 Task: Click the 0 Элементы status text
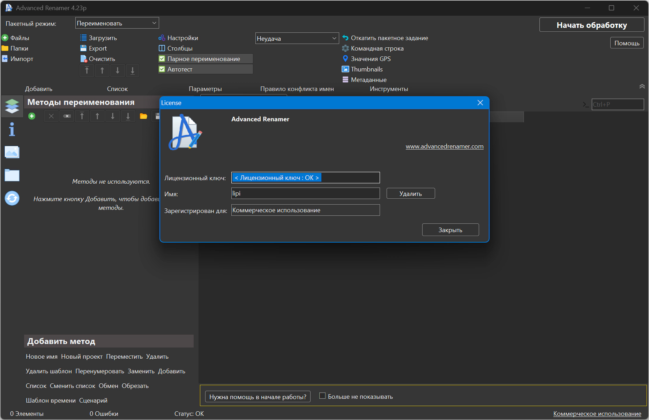pyautogui.click(x=27, y=414)
